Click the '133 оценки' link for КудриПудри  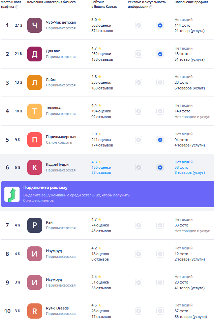(101, 167)
